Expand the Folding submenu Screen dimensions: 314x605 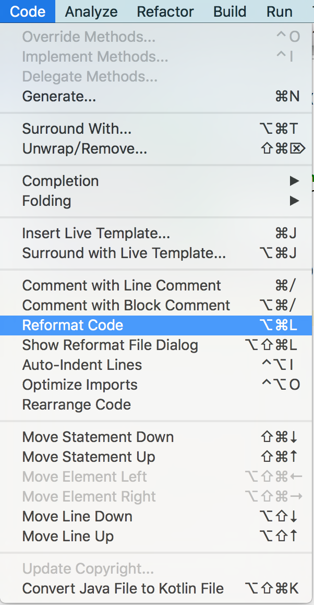(46, 201)
